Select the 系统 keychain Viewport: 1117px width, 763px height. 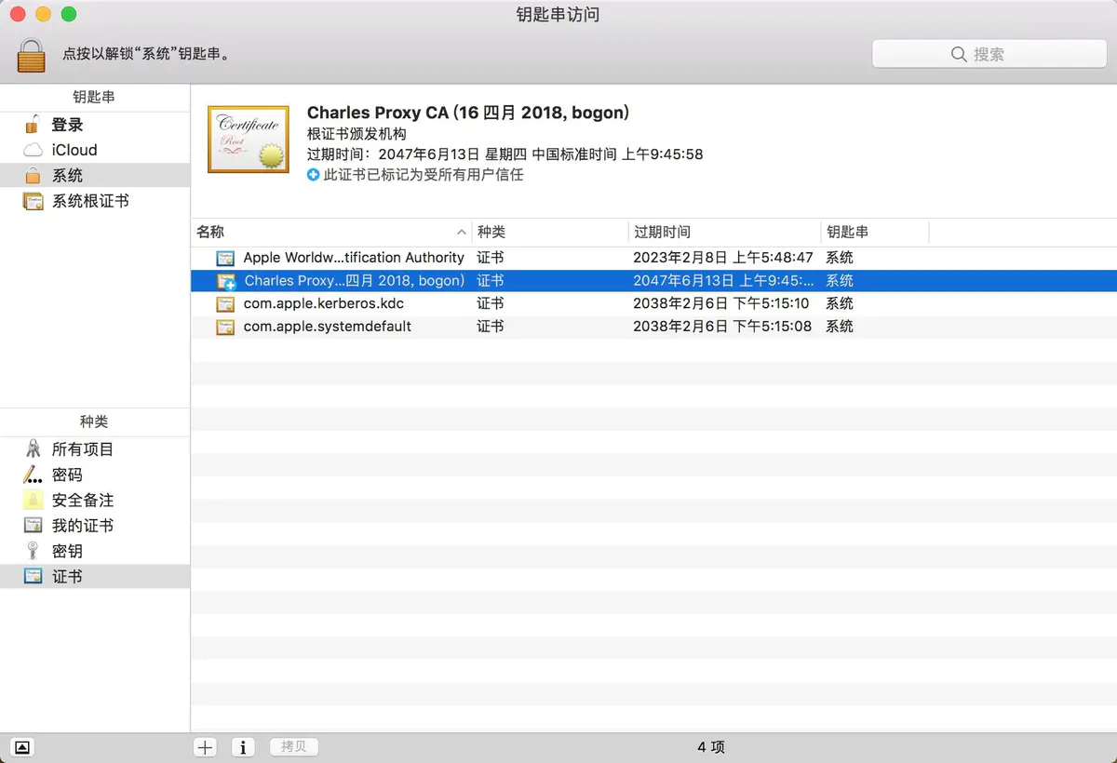point(95,175)
